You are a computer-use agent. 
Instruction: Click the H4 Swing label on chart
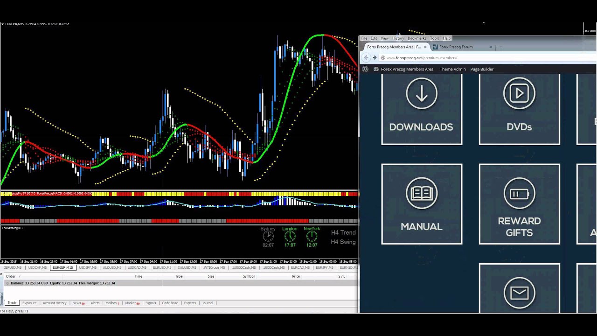[343, 242]
